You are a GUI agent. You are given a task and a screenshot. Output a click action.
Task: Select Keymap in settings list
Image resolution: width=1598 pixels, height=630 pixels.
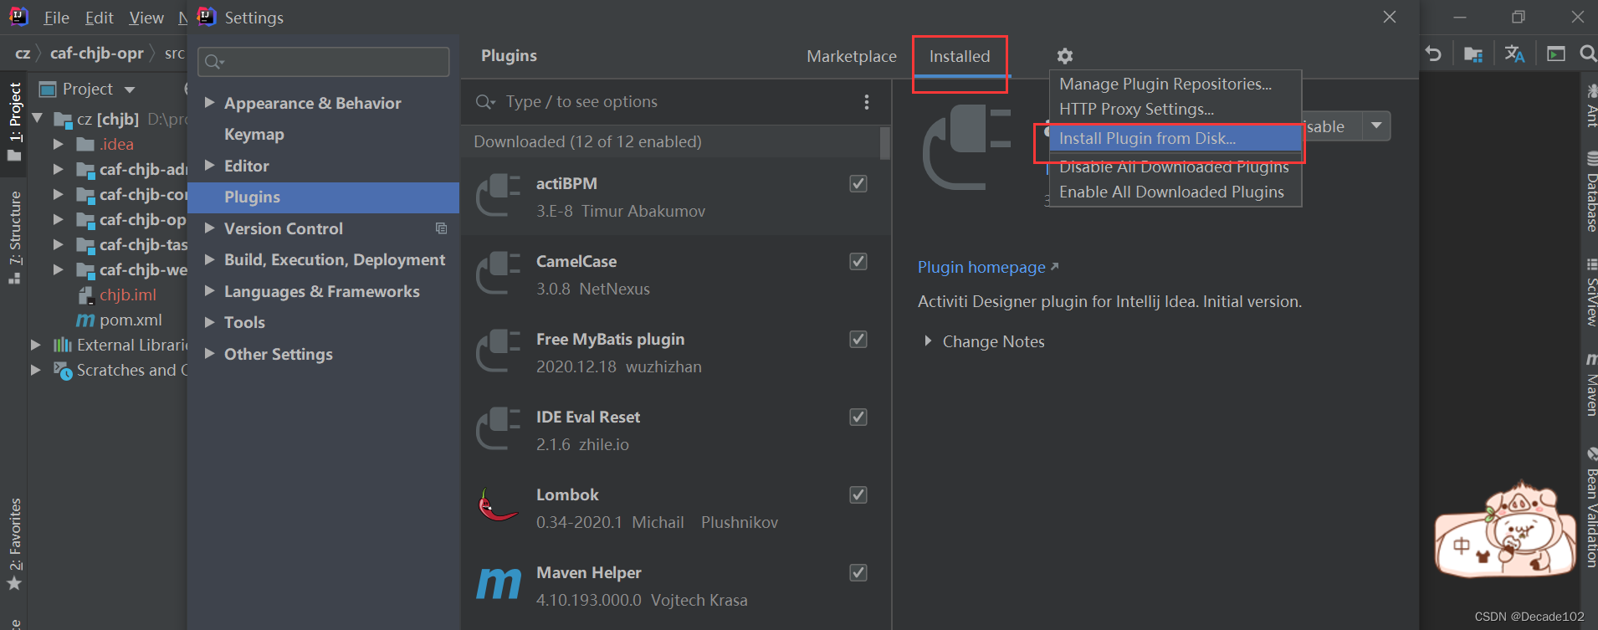254,135
